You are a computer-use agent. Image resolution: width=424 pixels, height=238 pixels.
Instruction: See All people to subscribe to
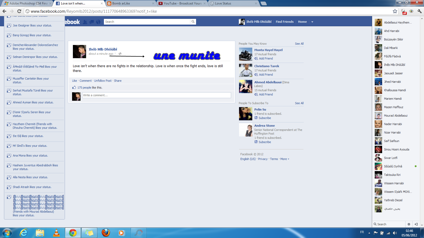[299, 103]
